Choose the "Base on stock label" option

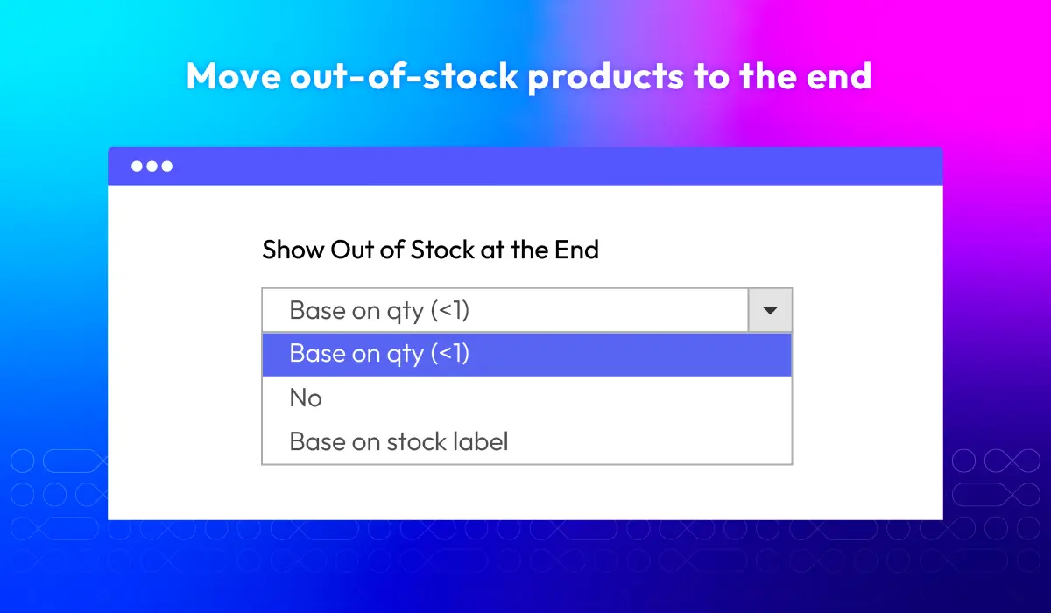click(x=527, y=441)
